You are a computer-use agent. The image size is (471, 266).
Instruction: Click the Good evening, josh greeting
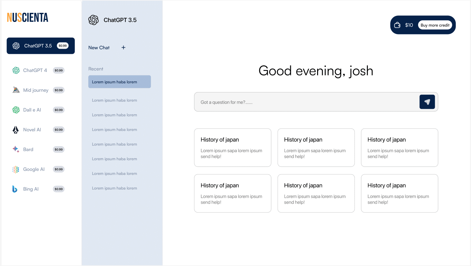point(316,71)
